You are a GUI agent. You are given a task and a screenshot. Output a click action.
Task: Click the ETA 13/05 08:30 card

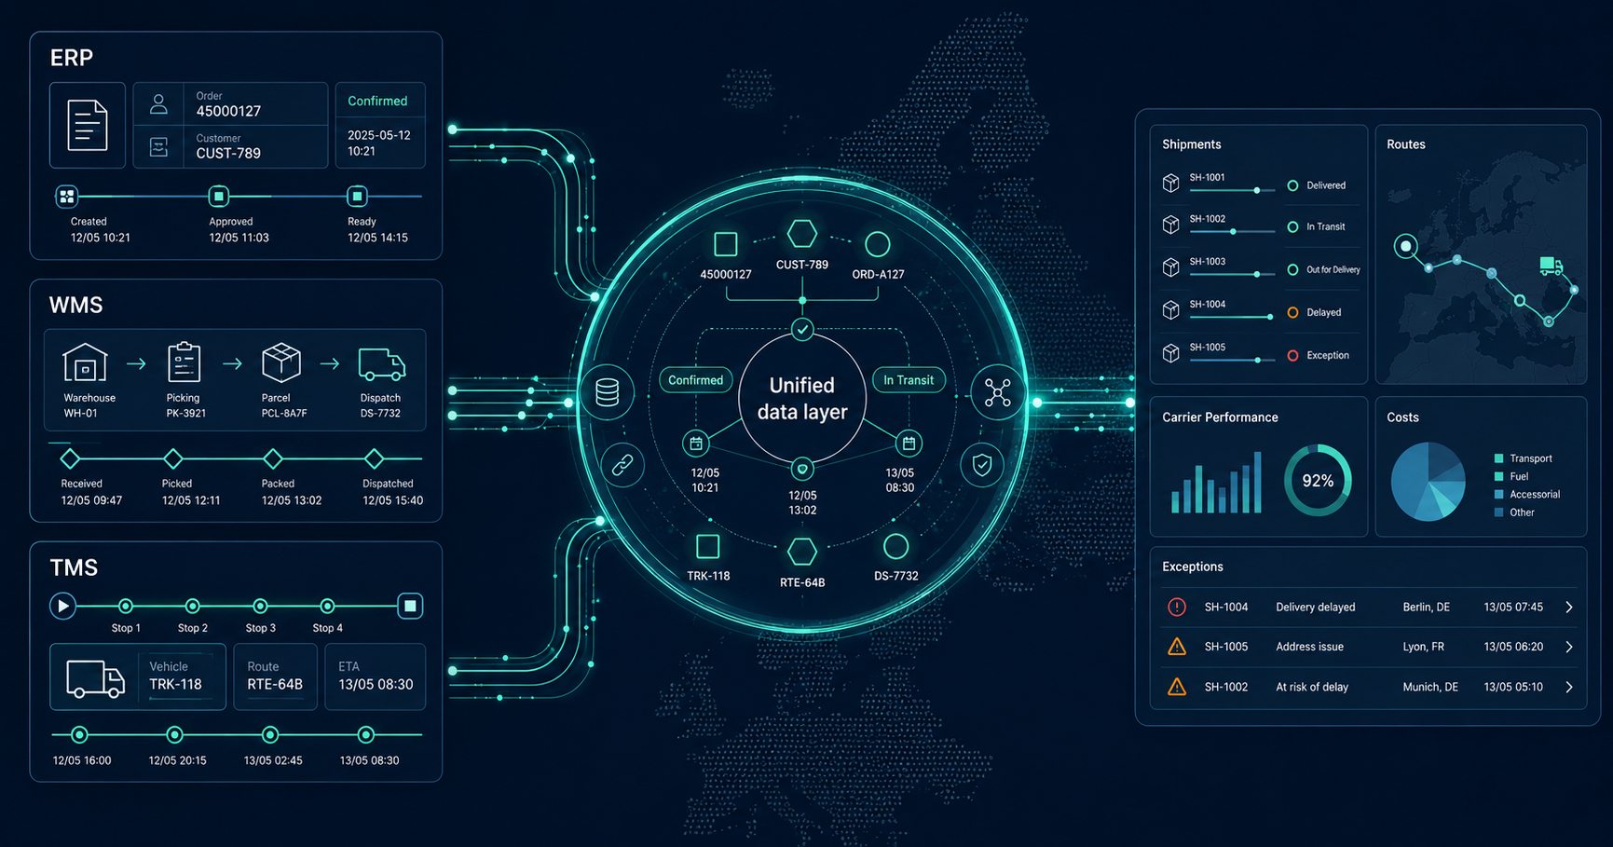pos(376,676)
